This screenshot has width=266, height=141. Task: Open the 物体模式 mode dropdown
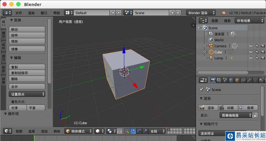click(78, 131)
